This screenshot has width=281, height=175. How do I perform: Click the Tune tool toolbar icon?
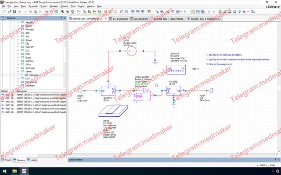click(157, 12)
